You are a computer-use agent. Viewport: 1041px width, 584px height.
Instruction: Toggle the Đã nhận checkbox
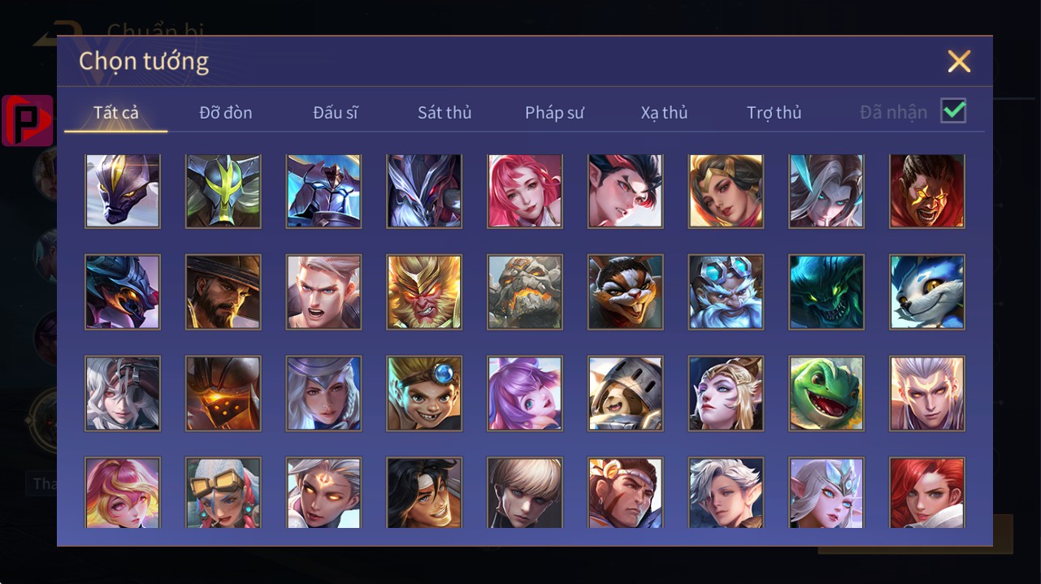pyautogui.click(x=953, y=110)
